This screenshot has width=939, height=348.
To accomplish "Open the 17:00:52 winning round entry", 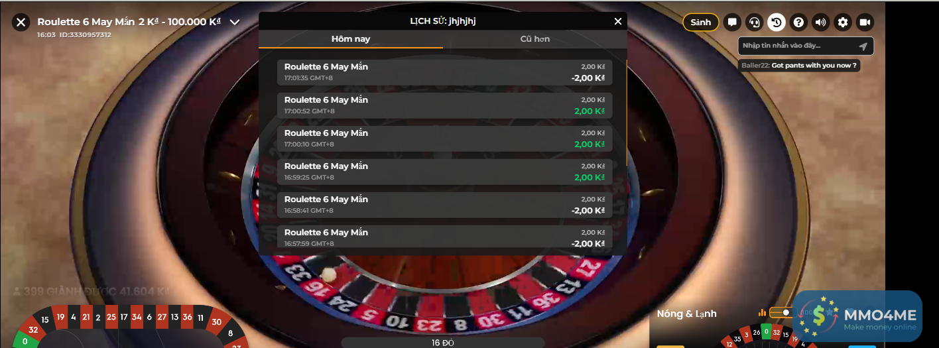I will pos(444,105).
